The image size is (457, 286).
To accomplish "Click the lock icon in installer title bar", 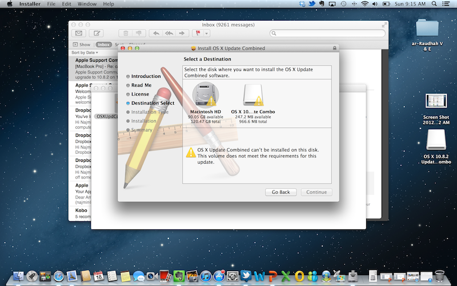I will pyautogui.click(x=335, y=48).
